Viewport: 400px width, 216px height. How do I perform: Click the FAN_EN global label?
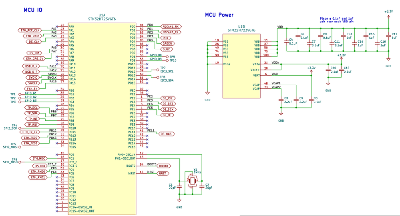pyautogui.click(x=32, y=89)
